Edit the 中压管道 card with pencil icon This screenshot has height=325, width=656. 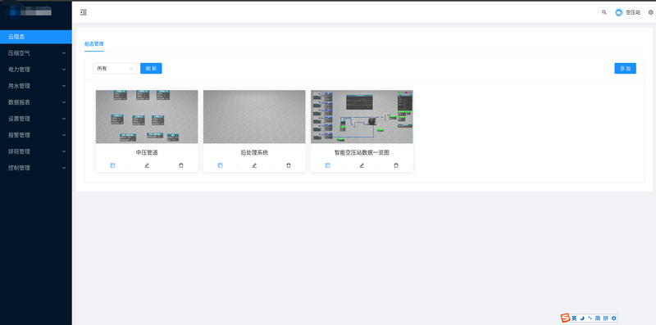click(x=147, y=165)
